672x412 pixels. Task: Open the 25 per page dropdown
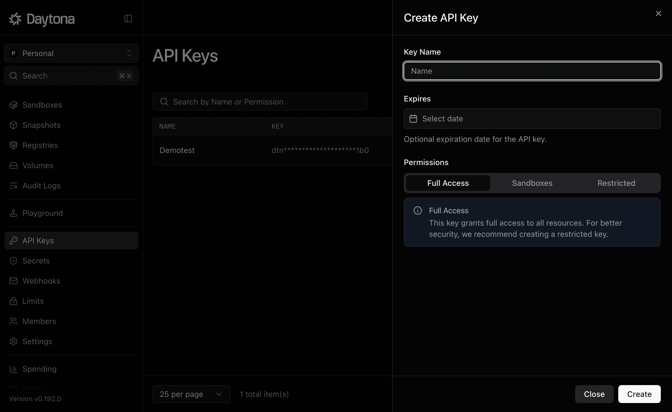(x=191, y=394)
